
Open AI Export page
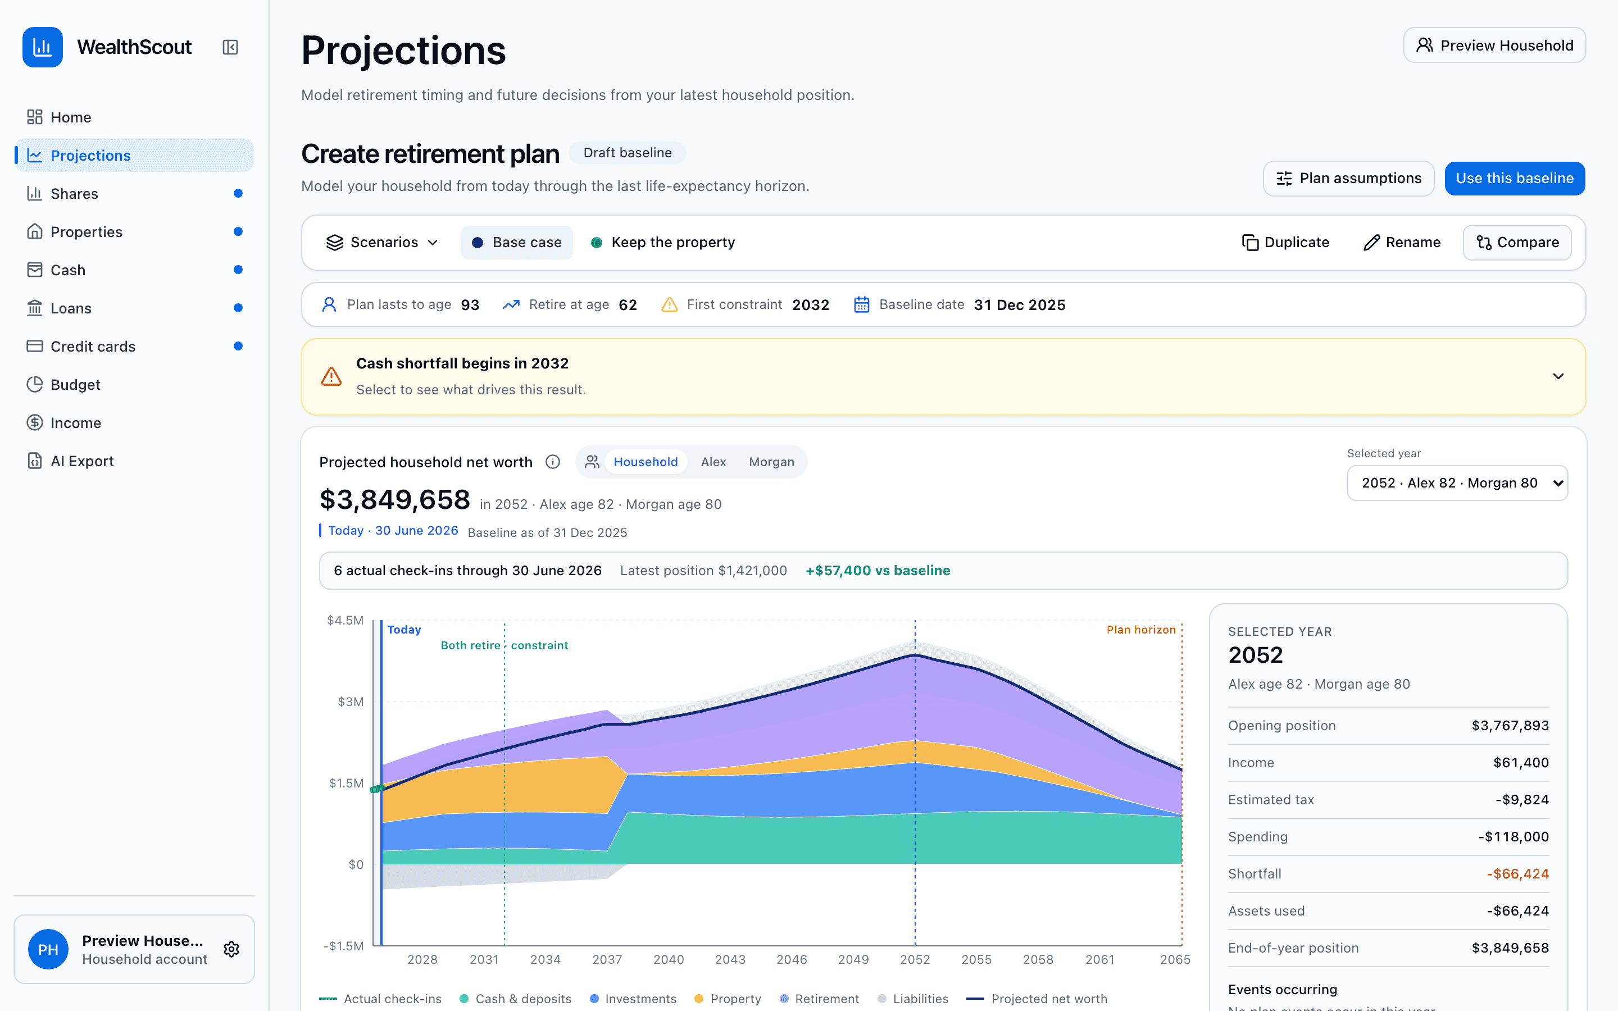[x=134, y=461]
